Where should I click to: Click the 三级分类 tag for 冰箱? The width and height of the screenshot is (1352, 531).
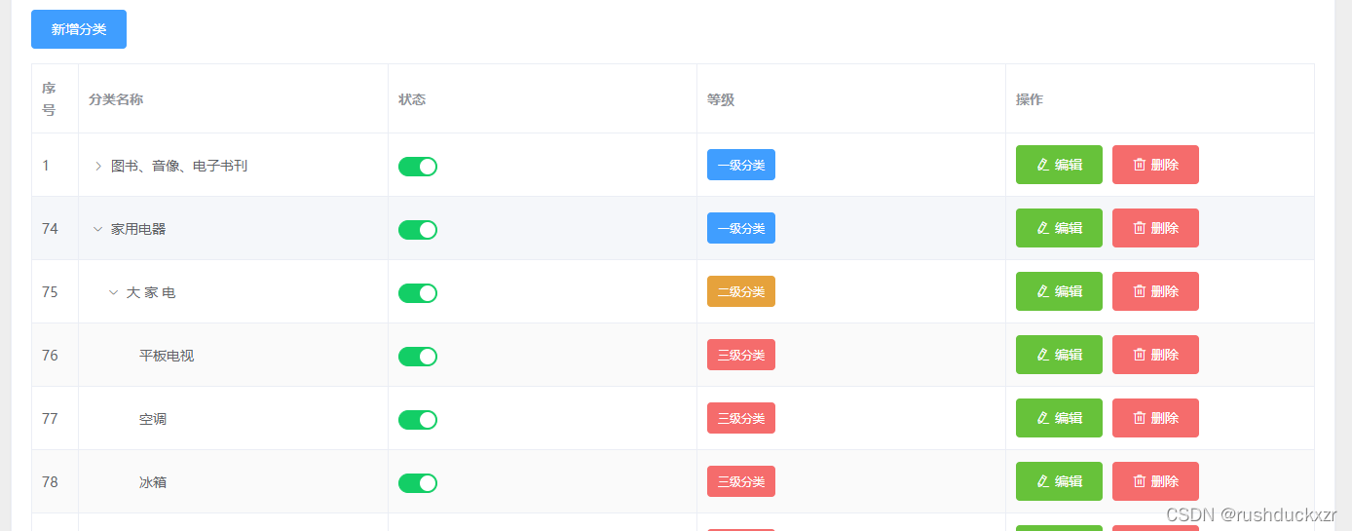(x=741, y=481)
